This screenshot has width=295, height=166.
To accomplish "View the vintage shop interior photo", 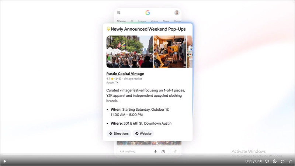I will tap(170, 52).
